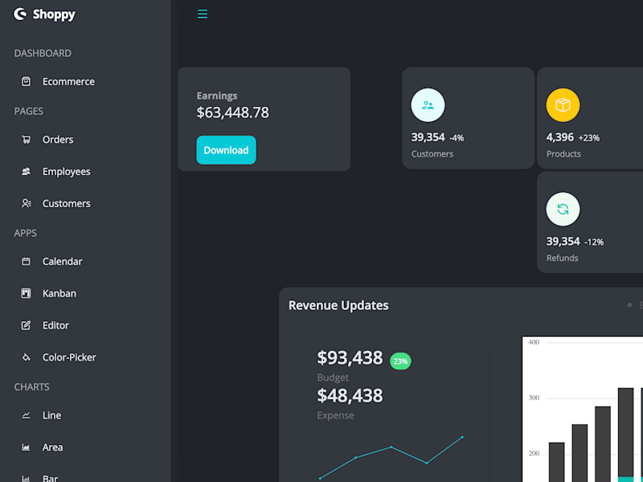Click the sparkline chart under Expense
643x482 pixels.
pos(391,457)
